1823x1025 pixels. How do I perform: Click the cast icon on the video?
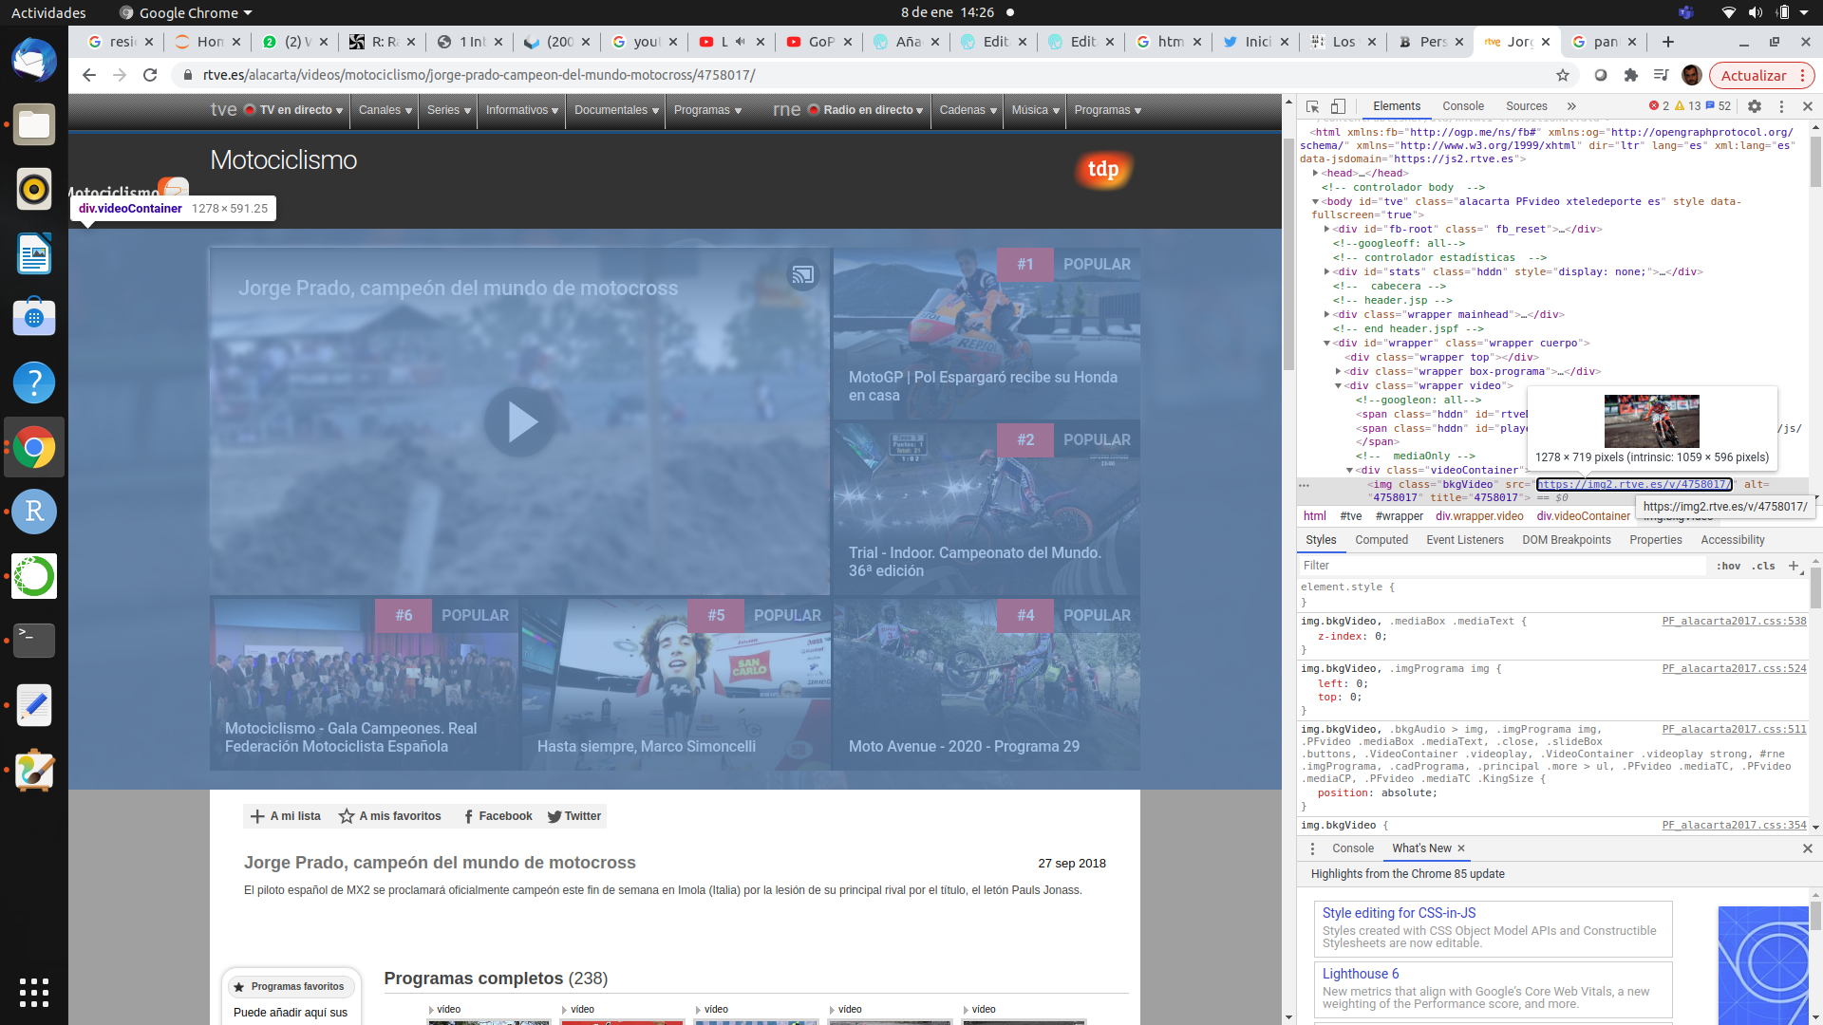803,275
